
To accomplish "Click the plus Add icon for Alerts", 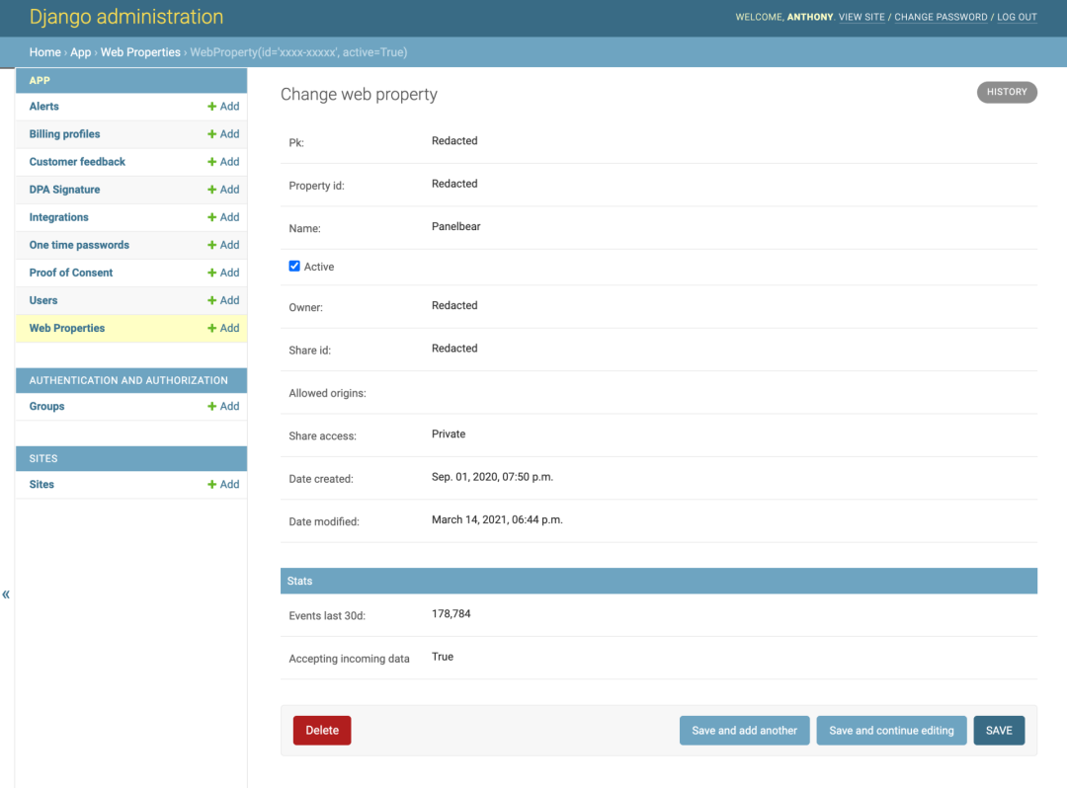I will click(211, 106).
